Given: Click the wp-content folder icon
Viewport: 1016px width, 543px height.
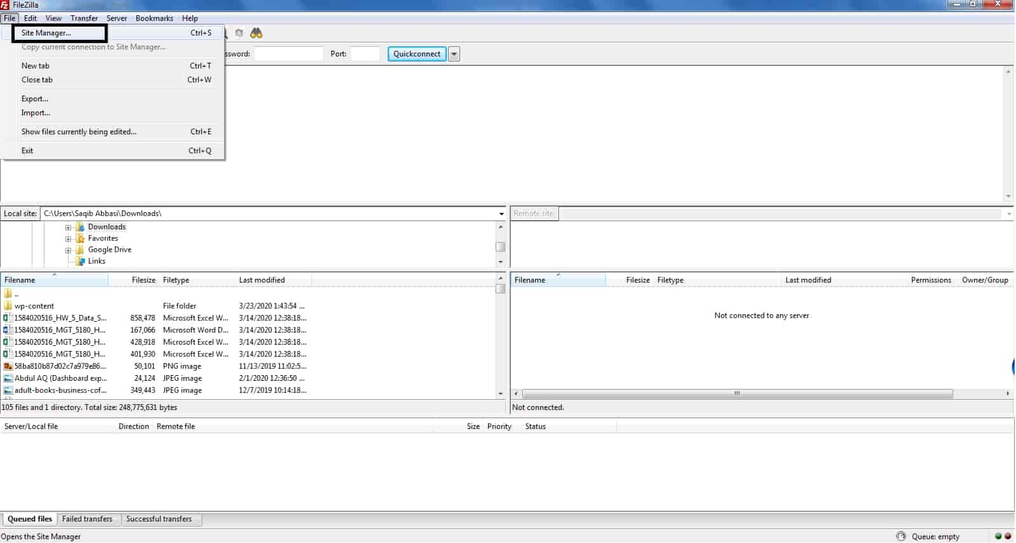Looking at the screenshot, I should click(x=8, y=305).
